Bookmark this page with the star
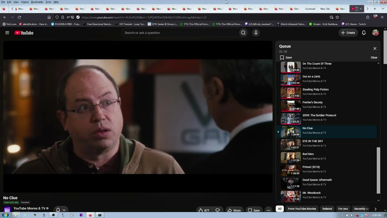Viewport: 387px width, 218px height. [337, 17]
